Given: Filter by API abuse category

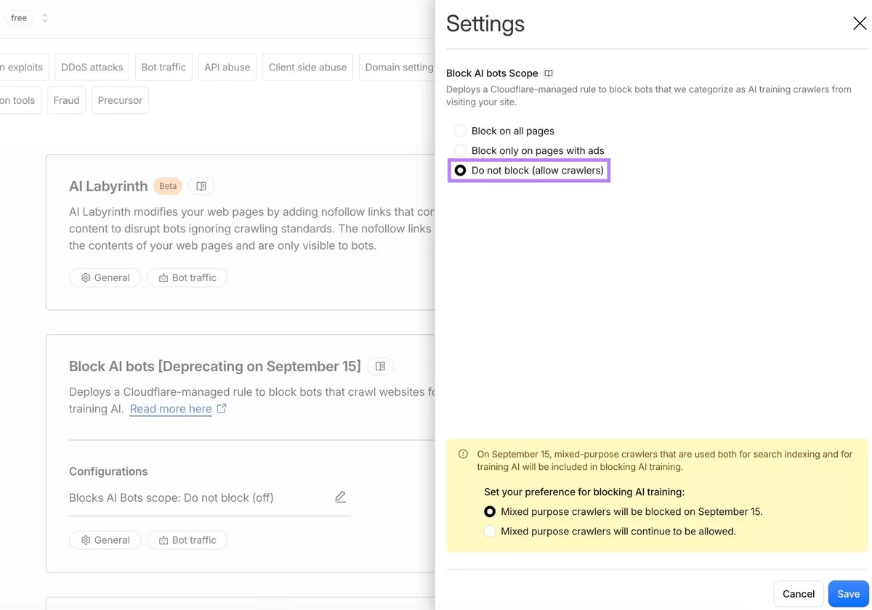Looking at the screenshot, I should tap(227, 67).
